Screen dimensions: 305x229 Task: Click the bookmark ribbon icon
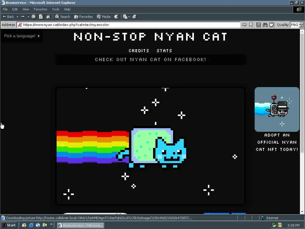tap(251, 25)
